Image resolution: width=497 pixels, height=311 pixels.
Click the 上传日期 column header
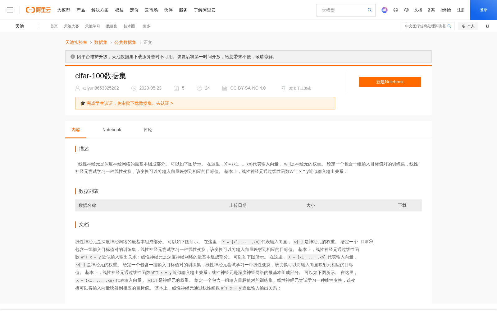(x=238, y=205)
